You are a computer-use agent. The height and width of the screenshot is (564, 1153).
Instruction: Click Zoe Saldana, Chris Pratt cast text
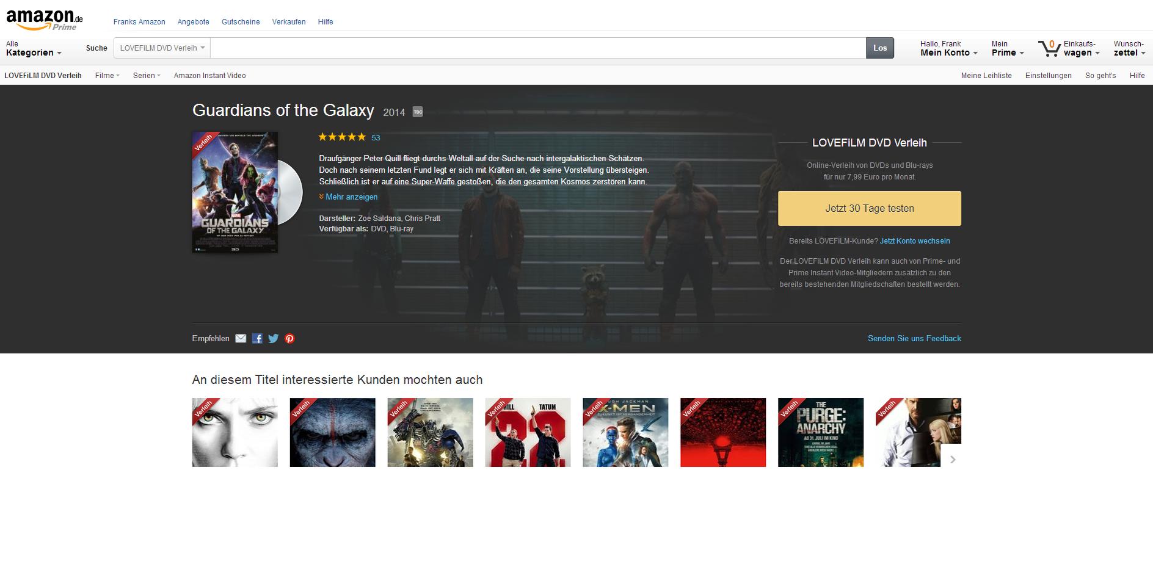click(x=399, y=219)
